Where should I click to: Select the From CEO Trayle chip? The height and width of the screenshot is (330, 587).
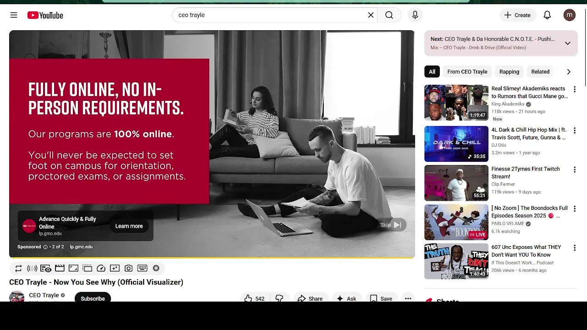click(x=467, y=71)
